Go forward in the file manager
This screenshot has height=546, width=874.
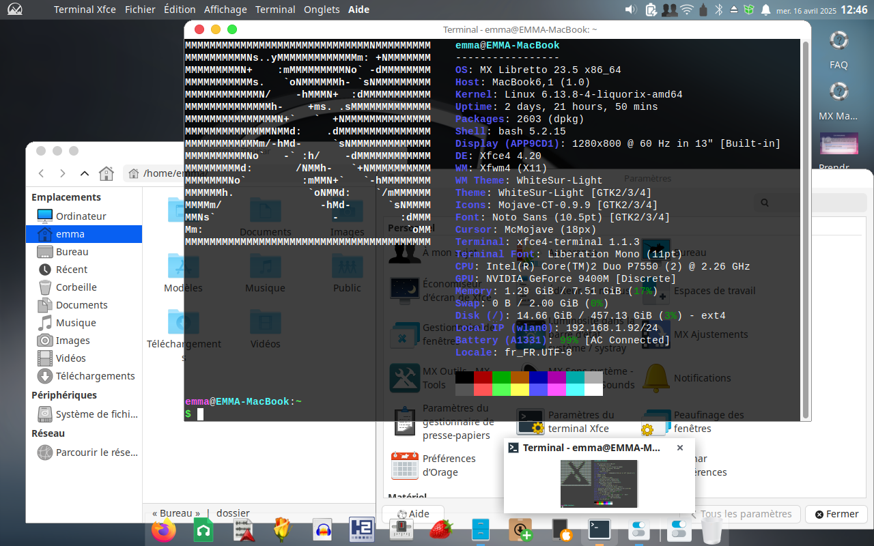click(x=62, y=173)
